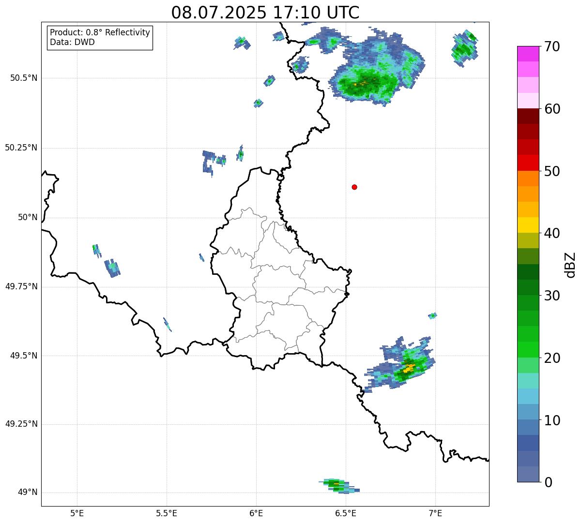Pick the yellow swatch just above 40 dBZ
This screenshot has height=523, width=582.
528,225
